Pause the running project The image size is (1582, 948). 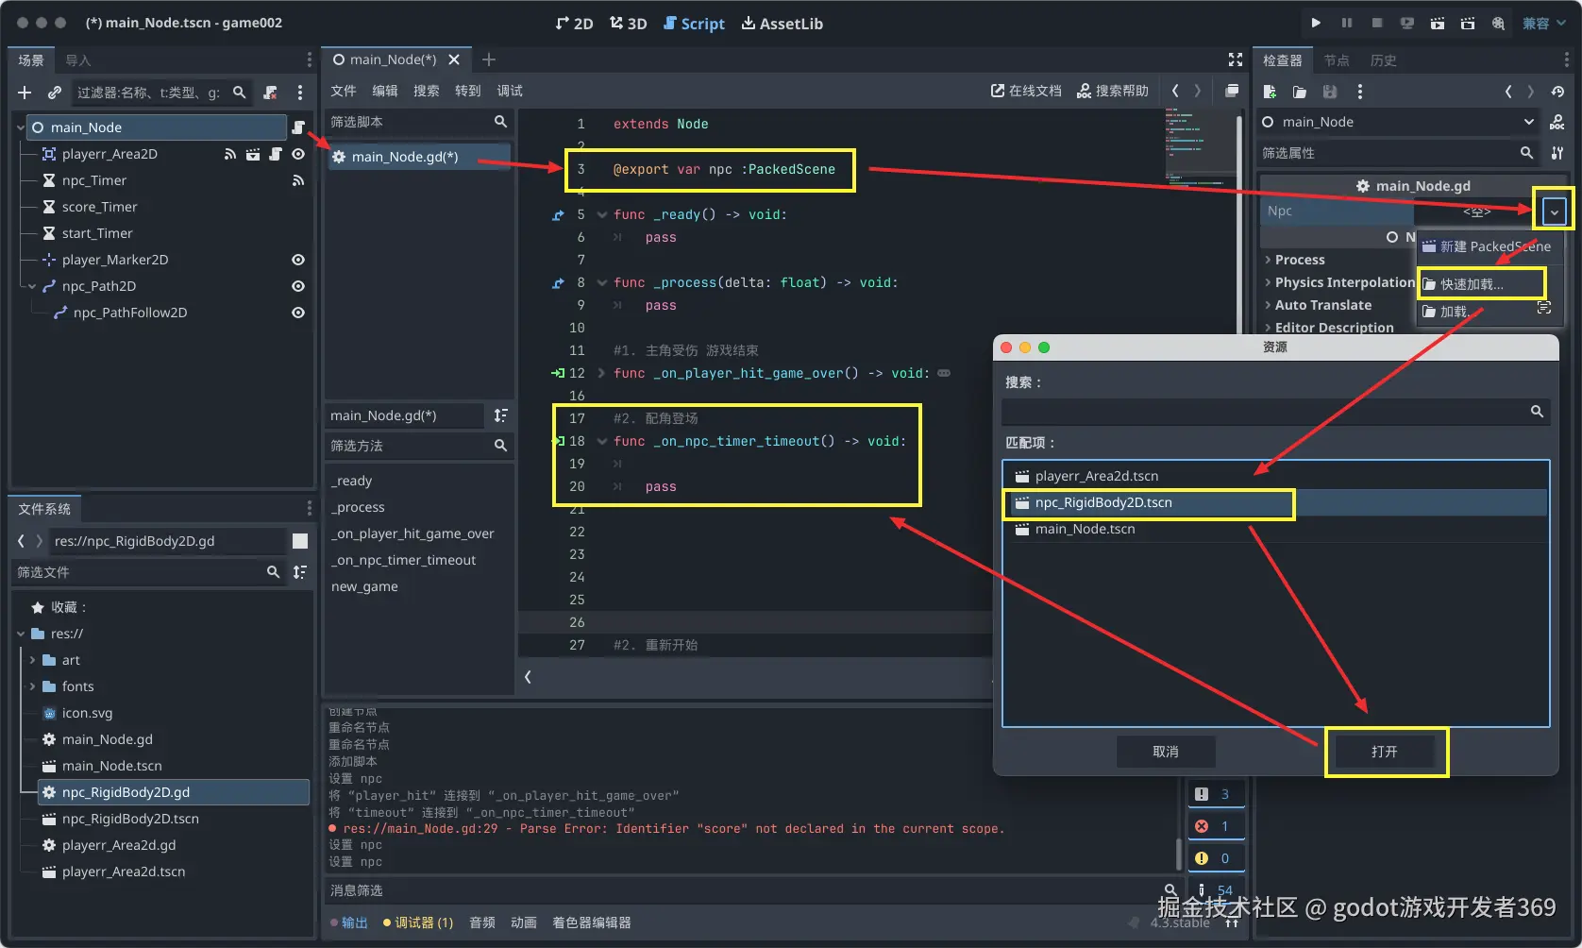pos(1347,23)
